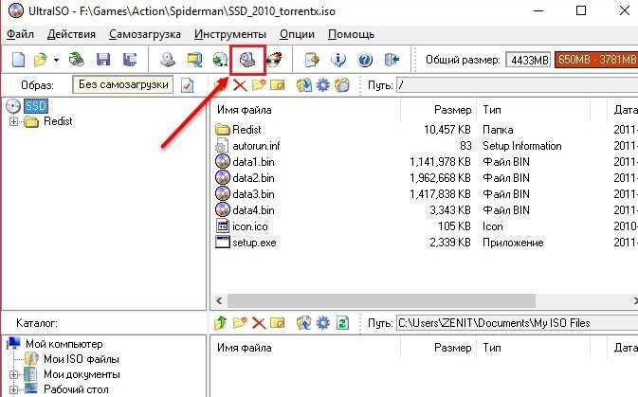Screen dimensions: 638x397
Task: Click the gear icon in Каталог toolbar
Action: pos(323,323)
